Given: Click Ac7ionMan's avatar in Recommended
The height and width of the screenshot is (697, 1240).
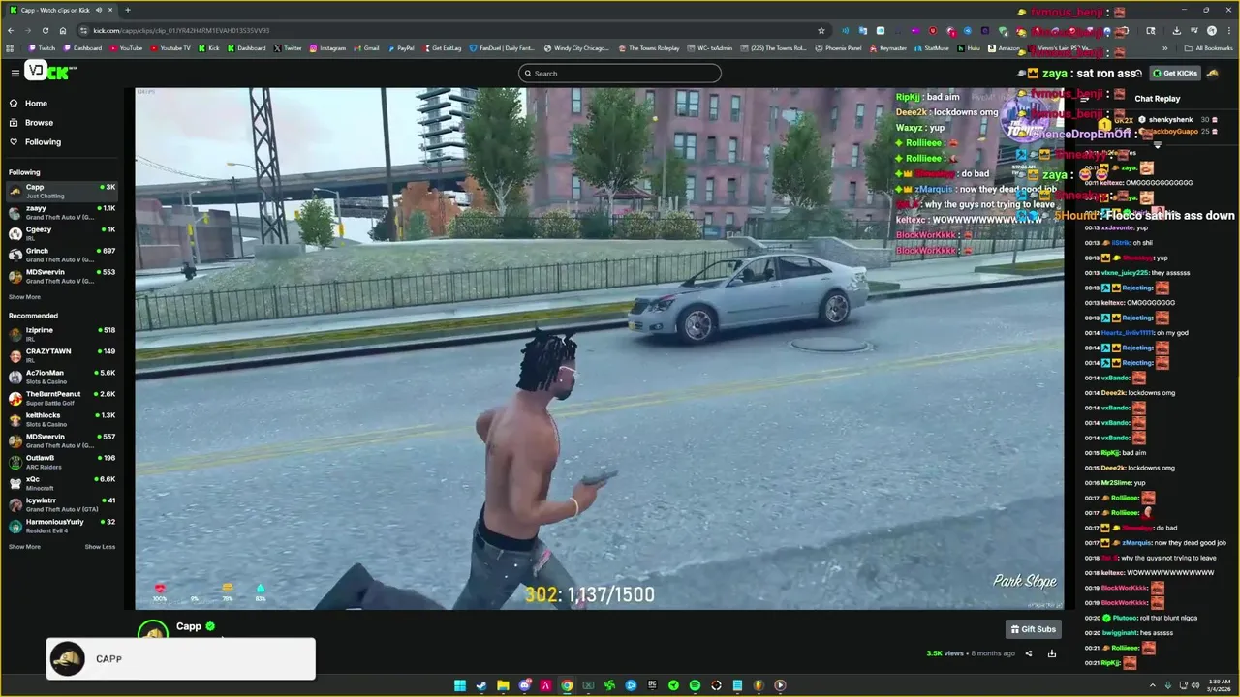Looking at the screenshot, I should click(x=15, y=377).
